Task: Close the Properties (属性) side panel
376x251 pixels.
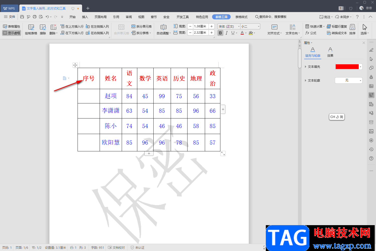Action: [364, 43]
